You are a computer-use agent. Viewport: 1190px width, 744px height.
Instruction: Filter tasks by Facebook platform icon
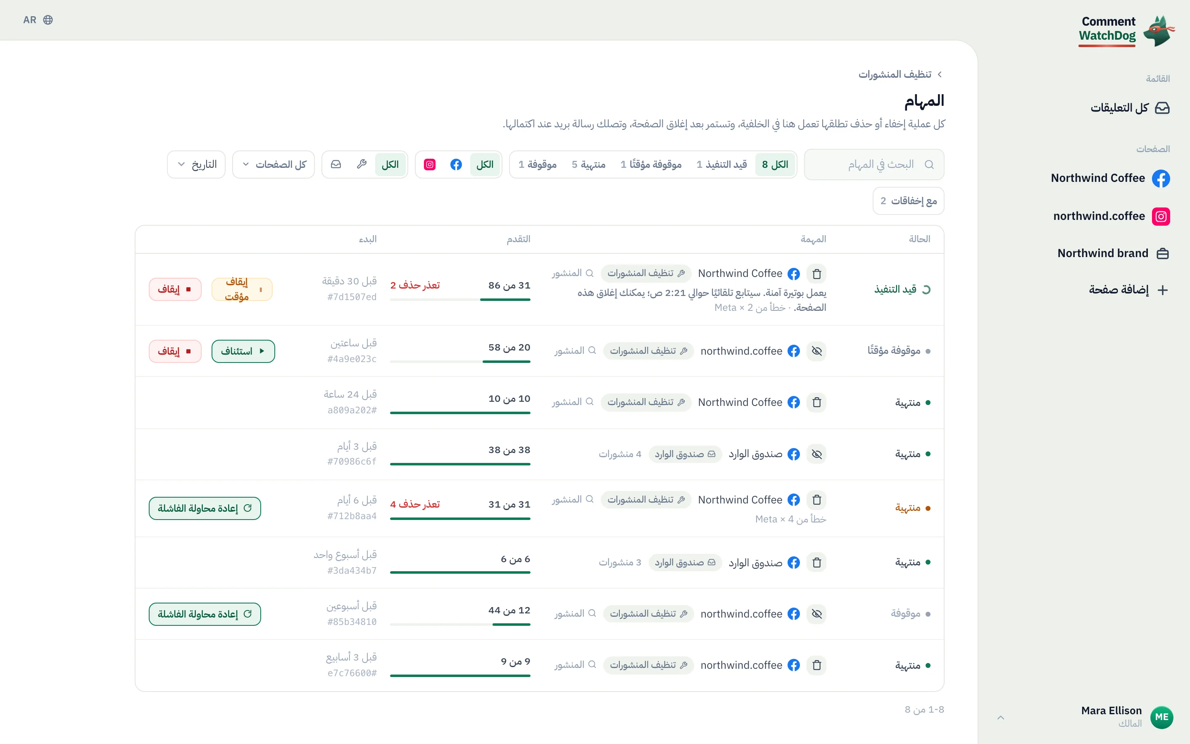point(456,165)
